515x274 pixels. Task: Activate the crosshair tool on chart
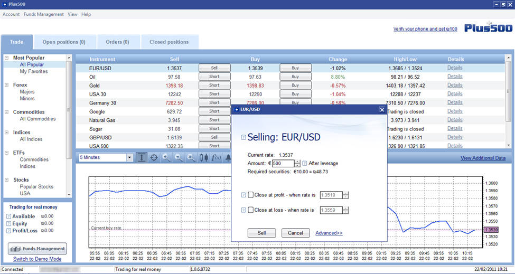click(154, 157)
